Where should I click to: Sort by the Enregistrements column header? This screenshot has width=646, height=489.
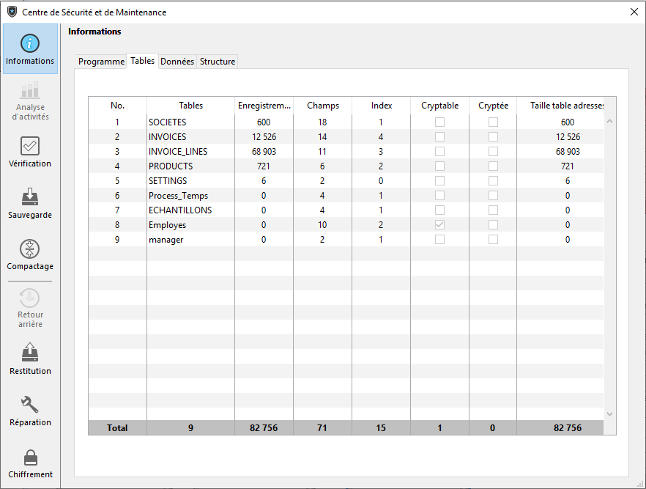pyautogui.click(x=264, y=106)
